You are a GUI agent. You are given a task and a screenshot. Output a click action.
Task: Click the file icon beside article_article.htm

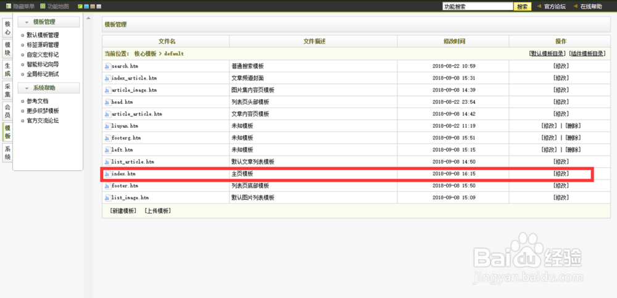(107, 114)
